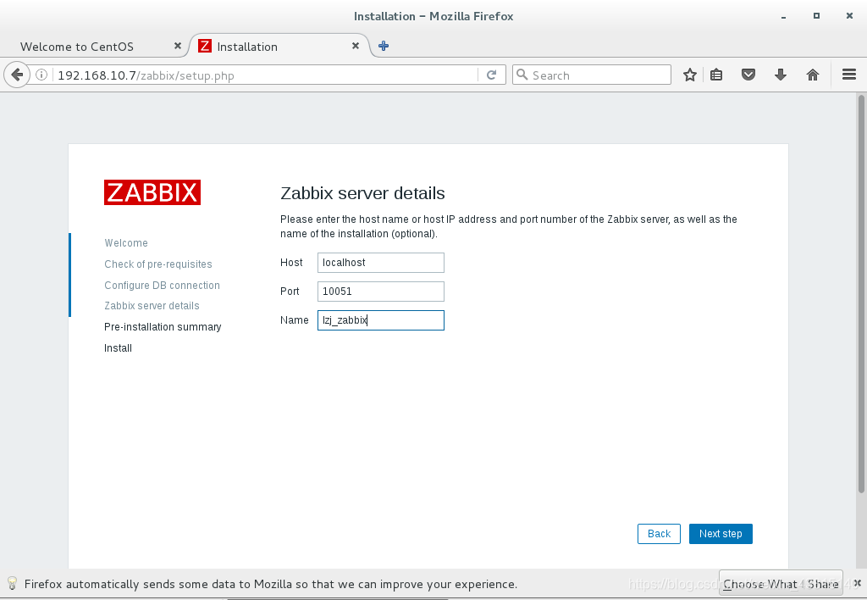Open the site information icon in the address bar
Image resolution: width=867 pixels, height=600 pixels.
(x=41, y=75)
